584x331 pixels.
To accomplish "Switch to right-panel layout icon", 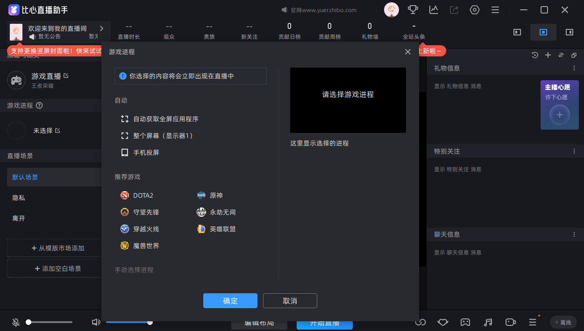I will pos(570,32).
